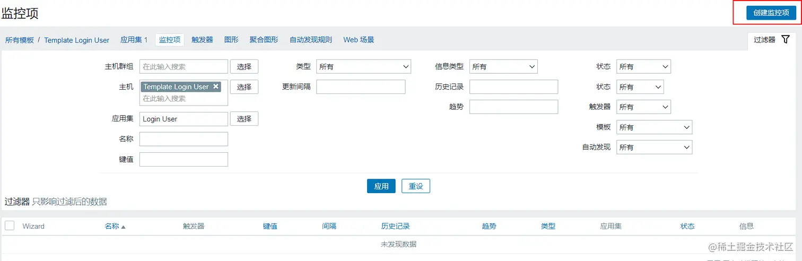Sort table by 趋势 column header
The width and height of the screenshot is (802, 261).
coord(489,226)
